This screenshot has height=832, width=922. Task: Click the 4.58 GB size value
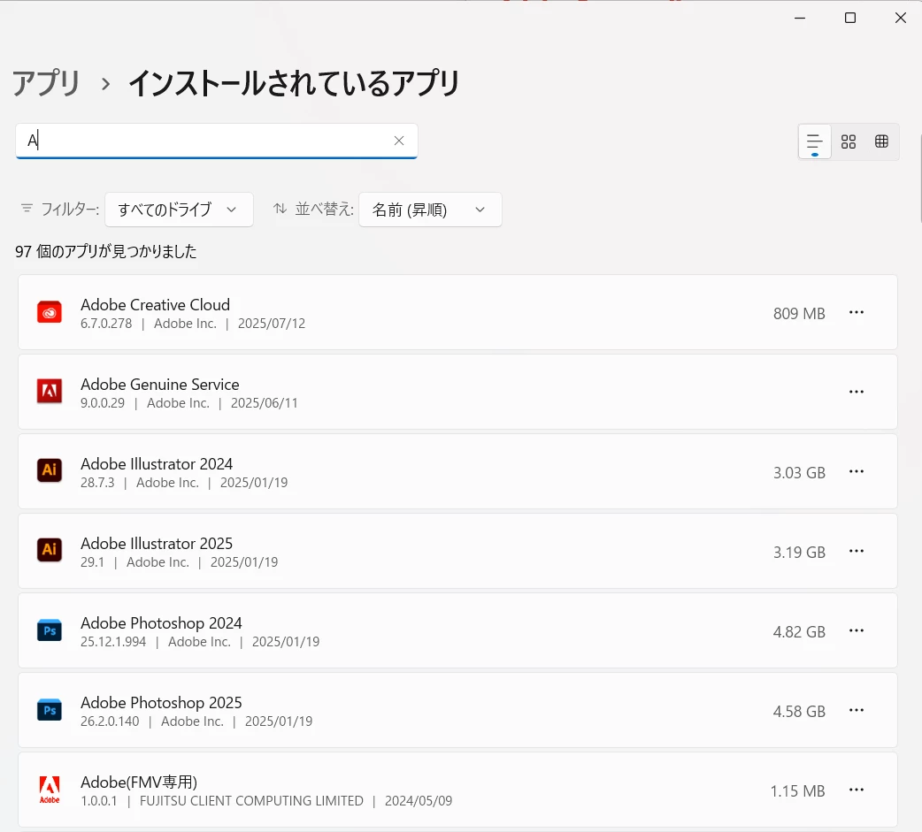pos(799,712)
